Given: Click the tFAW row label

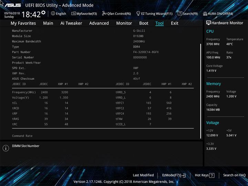Looking at the screenshot, I should coord(119,119).
